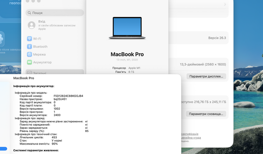This screenshot has height=154, width=263.
Task: Click firmware version 1002 value
Action: 57,109
